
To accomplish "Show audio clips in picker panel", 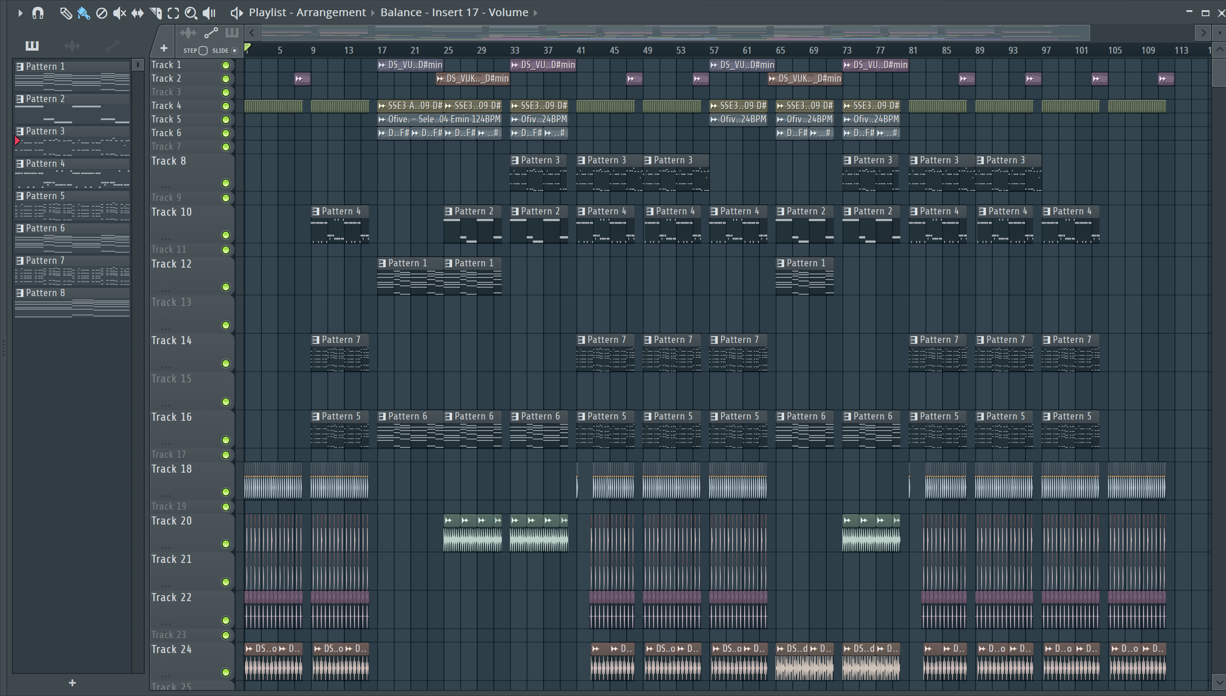I will (72, 46).
